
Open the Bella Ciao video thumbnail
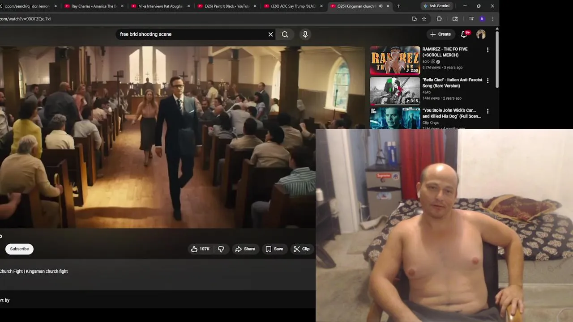click(x=395, y=91)
